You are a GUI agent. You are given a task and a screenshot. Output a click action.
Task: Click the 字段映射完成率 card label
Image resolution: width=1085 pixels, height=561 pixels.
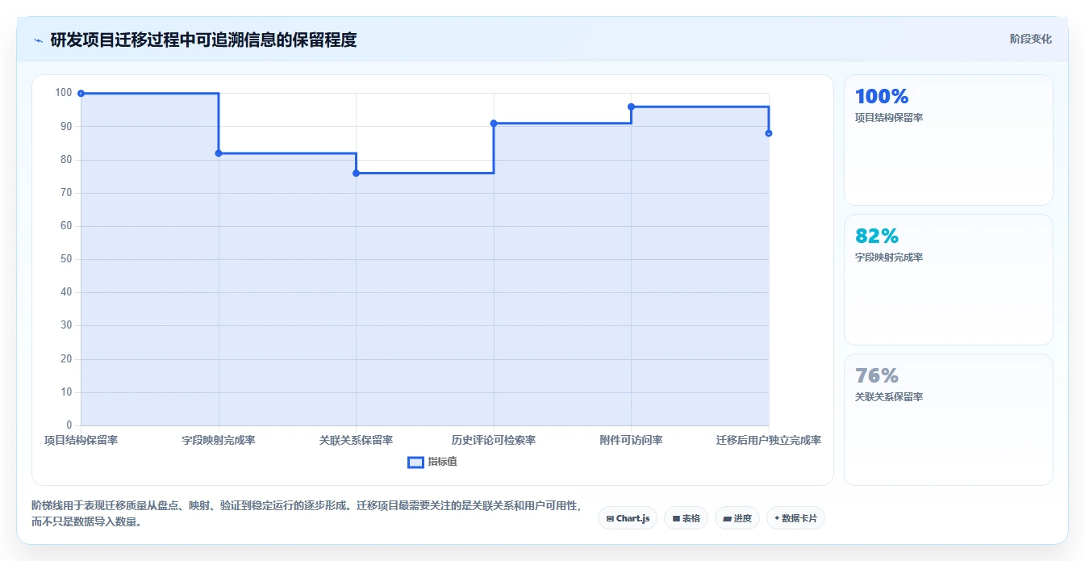(x=889, y=257)
